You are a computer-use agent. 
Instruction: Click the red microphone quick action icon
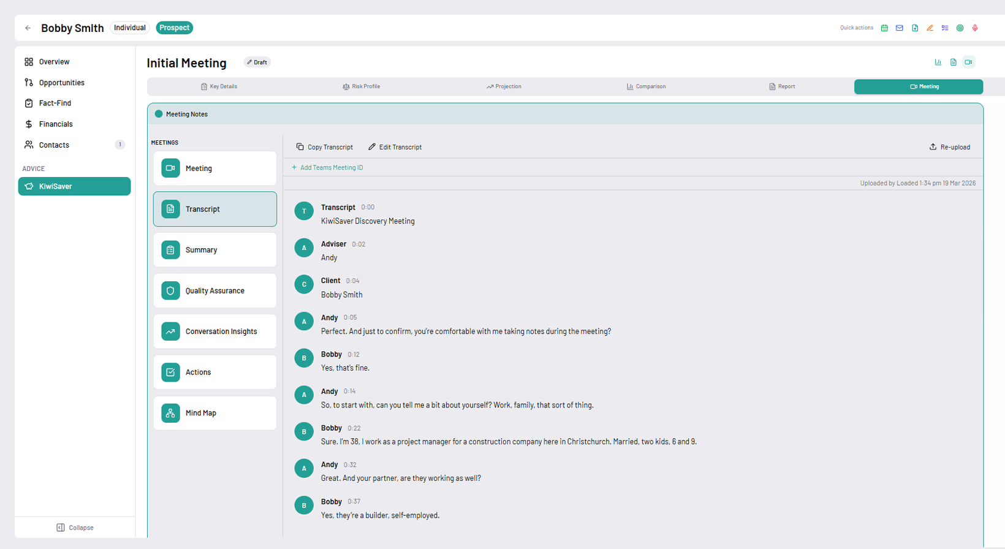975,28
